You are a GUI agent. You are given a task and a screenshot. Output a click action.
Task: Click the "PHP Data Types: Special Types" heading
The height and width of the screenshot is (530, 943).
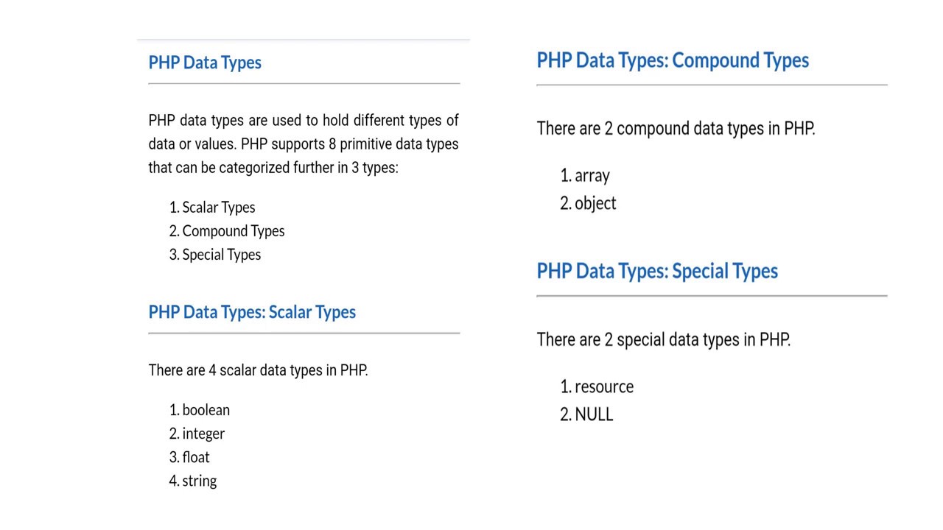[x=657, y=271]
